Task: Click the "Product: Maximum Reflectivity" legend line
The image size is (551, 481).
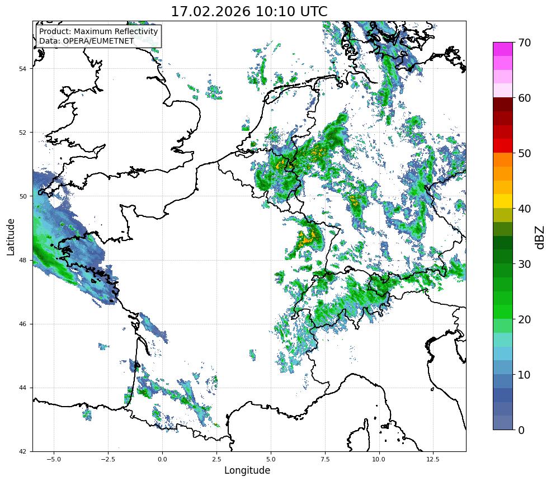Action: tap(98, 31)
